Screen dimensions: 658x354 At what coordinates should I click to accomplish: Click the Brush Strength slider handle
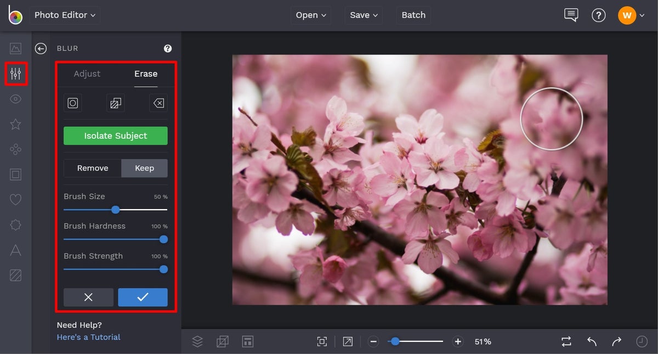[163, 269]
